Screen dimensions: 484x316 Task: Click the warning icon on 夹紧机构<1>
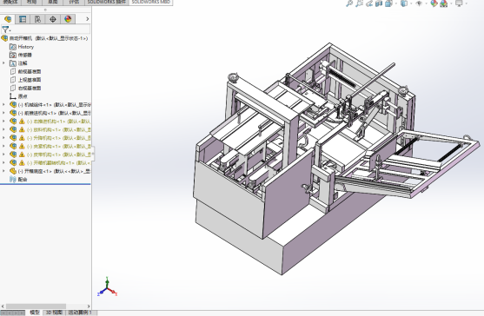22,147
